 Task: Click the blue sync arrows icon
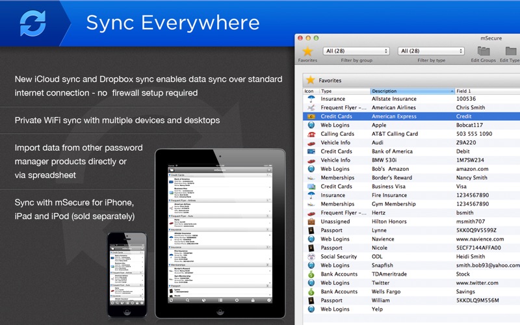click(32, 25)
